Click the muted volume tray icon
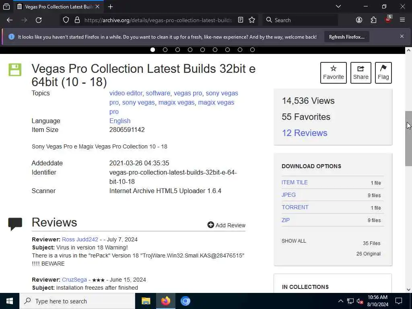Screen dimensions: 412x309 pyautogui.click(x=360, y=301)
